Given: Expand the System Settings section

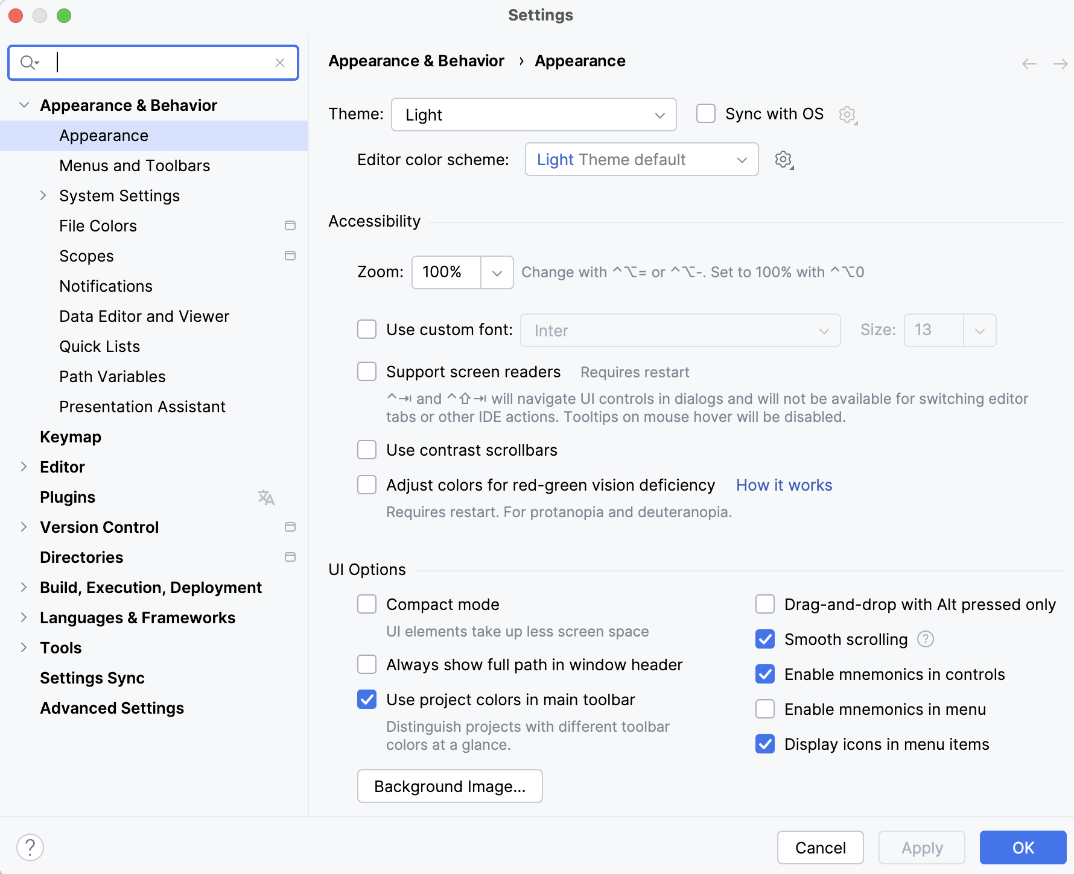Looking at the screenshot, I should tap(43, 195).
